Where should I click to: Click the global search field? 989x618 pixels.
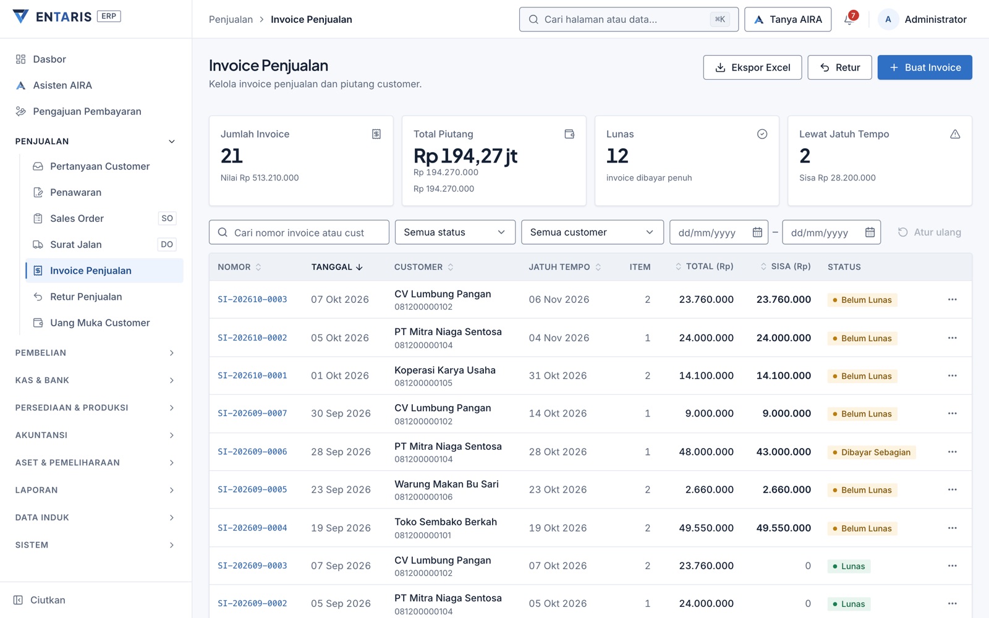coord(629,19)
